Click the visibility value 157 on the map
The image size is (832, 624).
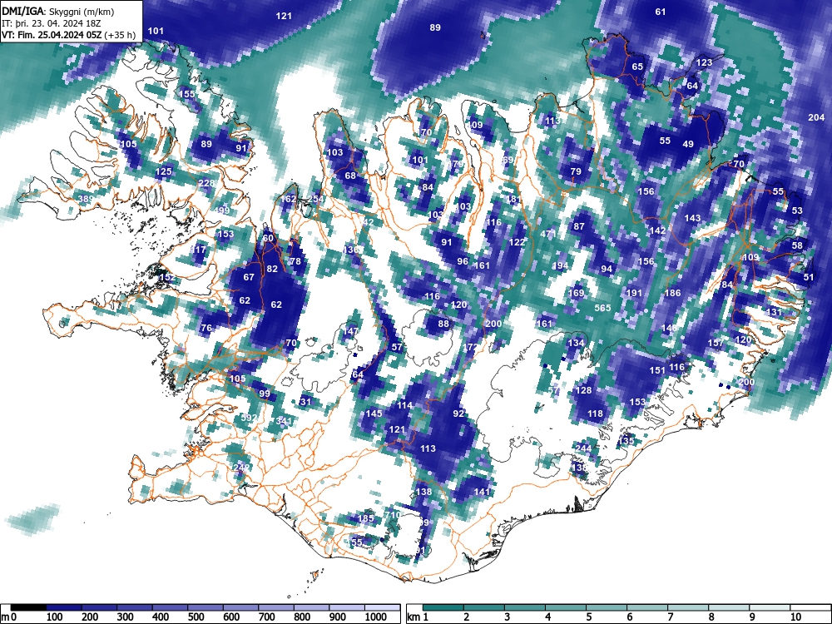(x=716, y=344)
